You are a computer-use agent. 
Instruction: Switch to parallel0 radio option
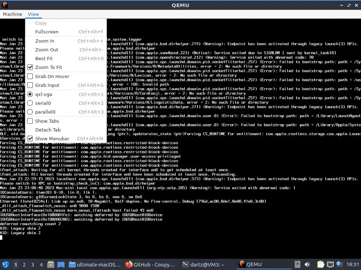click(30, 112)
